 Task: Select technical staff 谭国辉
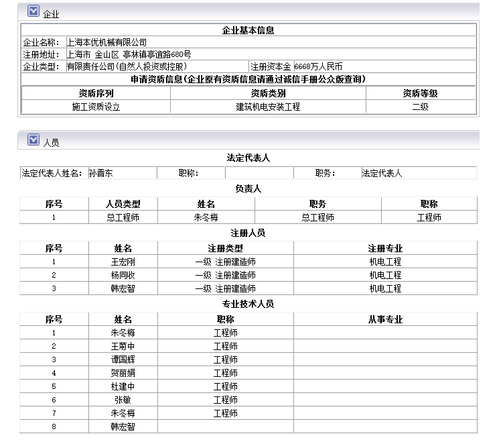click(x=123, y=359)
